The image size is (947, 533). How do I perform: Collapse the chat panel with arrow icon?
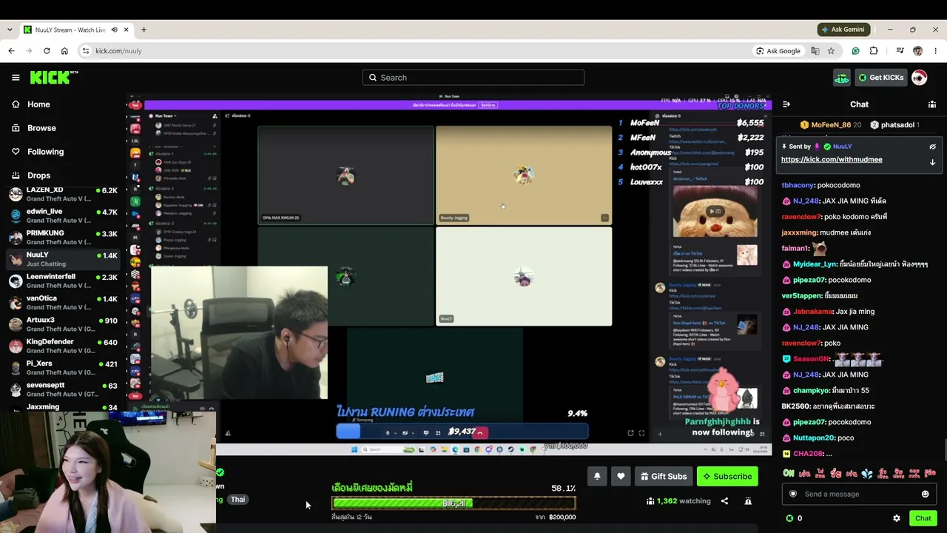tap(786, 104)
